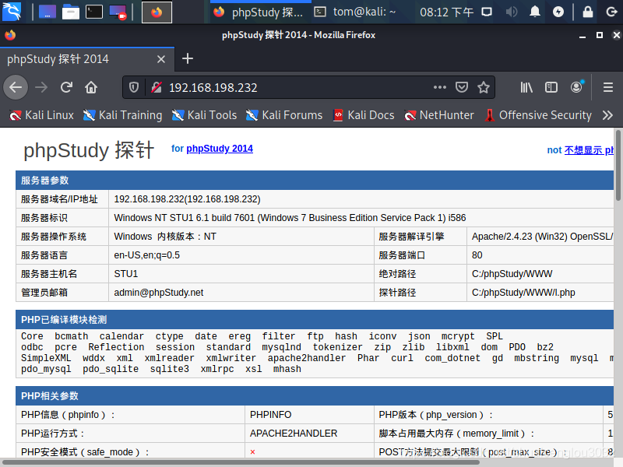Close the phpStudy 探针 2014 tab
Viewport: 623px width, 467px height.
point(161,59)
